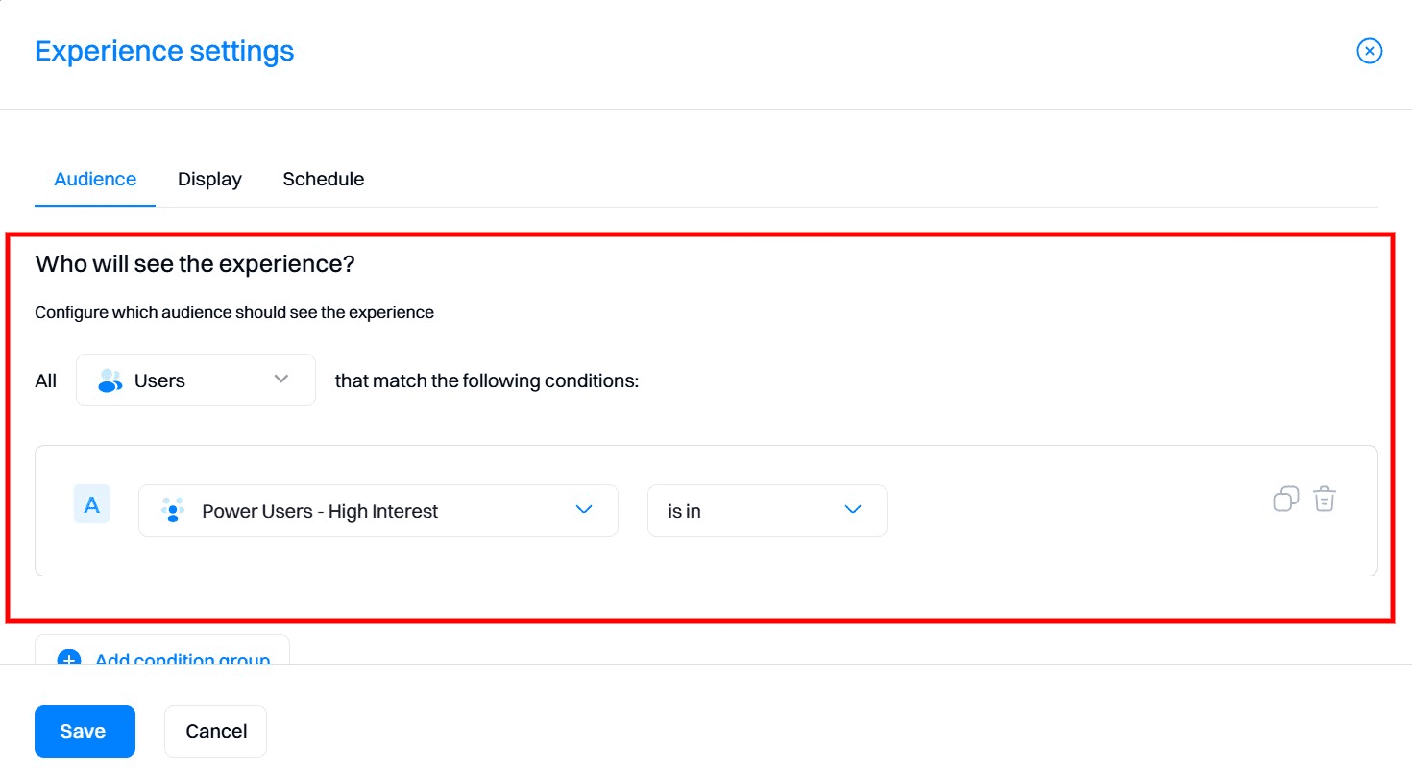Click the condition group label A
Screen dimensions: 1412x784
91,502
